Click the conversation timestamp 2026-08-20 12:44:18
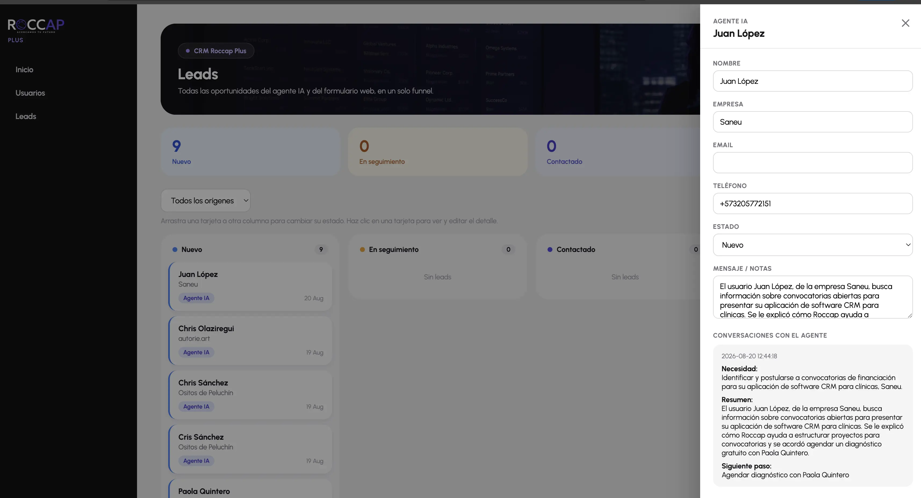Image resolution: width=921 pixels, height=498 pixels. pyautogui.click(x=749, y=356)
